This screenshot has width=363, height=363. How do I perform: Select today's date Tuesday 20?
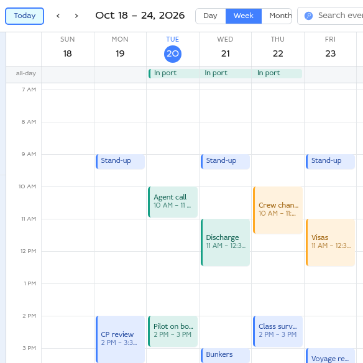[173, 54]
